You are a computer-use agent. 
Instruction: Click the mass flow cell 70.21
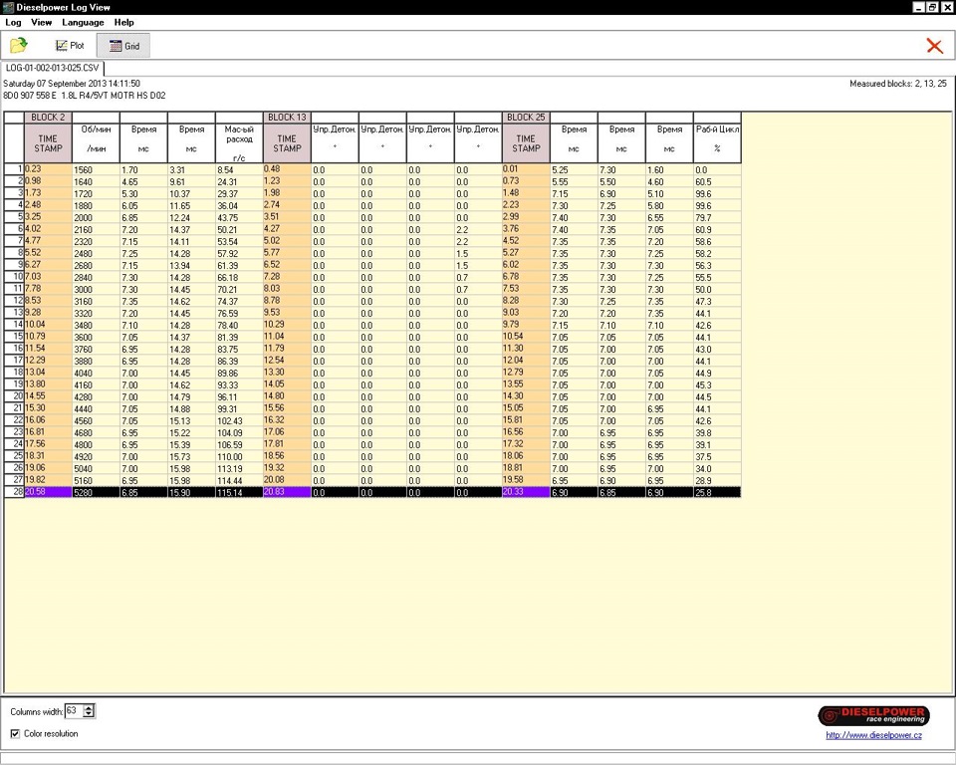coord(239,289)
